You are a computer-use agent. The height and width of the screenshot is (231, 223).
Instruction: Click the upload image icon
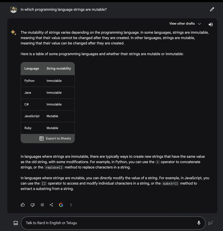coord(16,223)
